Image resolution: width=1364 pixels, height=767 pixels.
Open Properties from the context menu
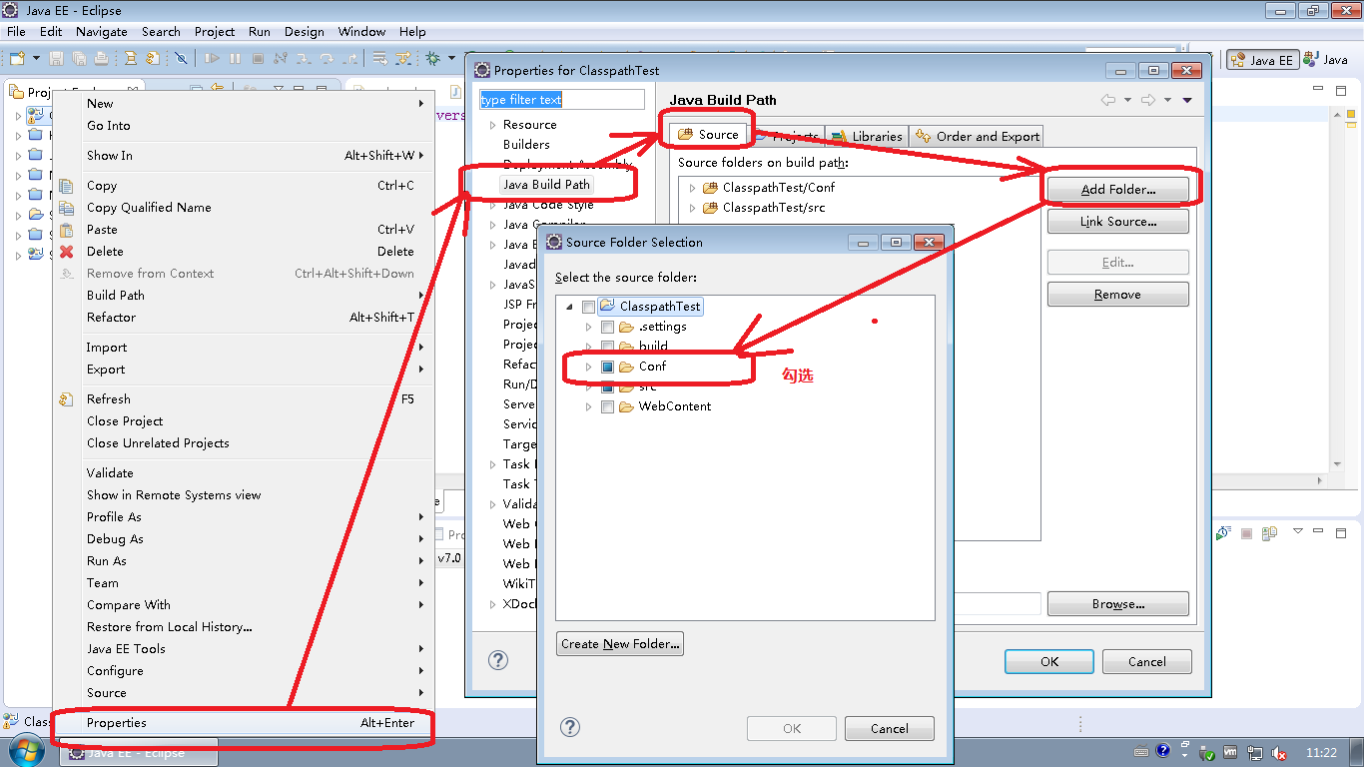[x=244, y=723]
